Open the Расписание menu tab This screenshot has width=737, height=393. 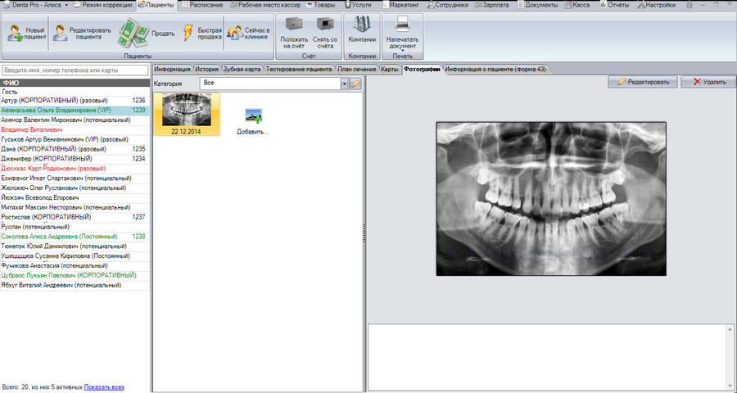pos(202,5)
